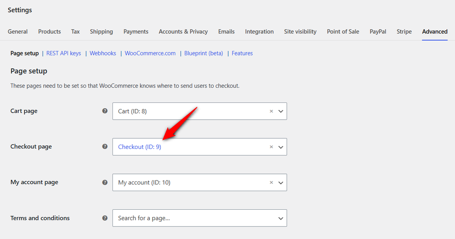The width and height of the screenshot is (455, 239).
Task: Switch to the Products tab
Action: coord(49,31)
